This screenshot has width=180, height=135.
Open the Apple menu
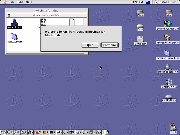pos(5,2)
